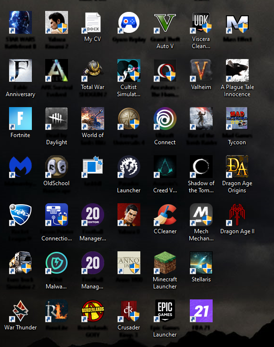The image size is (274, 347).
Task: Select the window-with-blue-arrows shortcut icon
Action: [93, 167]
